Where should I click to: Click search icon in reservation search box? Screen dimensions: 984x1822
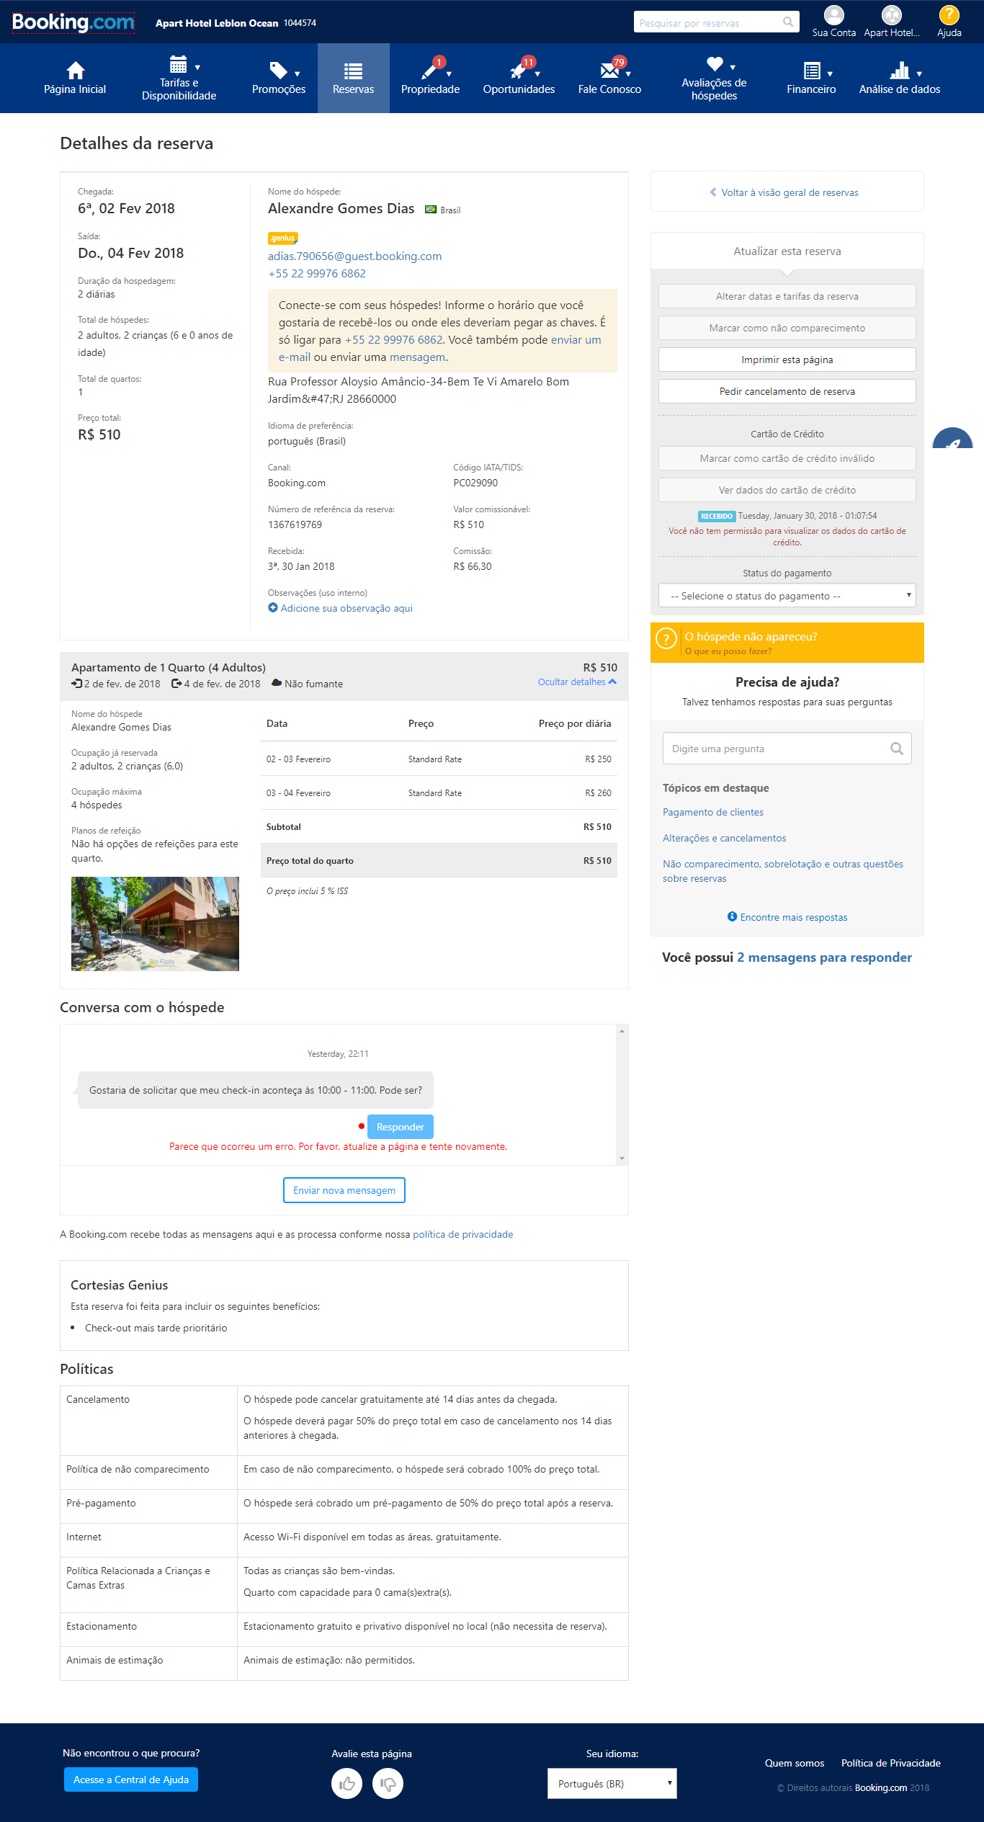tap(788, 22)
